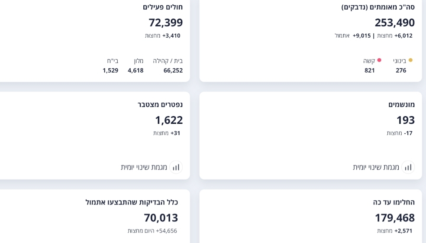
Task: Open מגמת שינוי יומית link under נפטרים מצטבר
Action: point(144,167)
